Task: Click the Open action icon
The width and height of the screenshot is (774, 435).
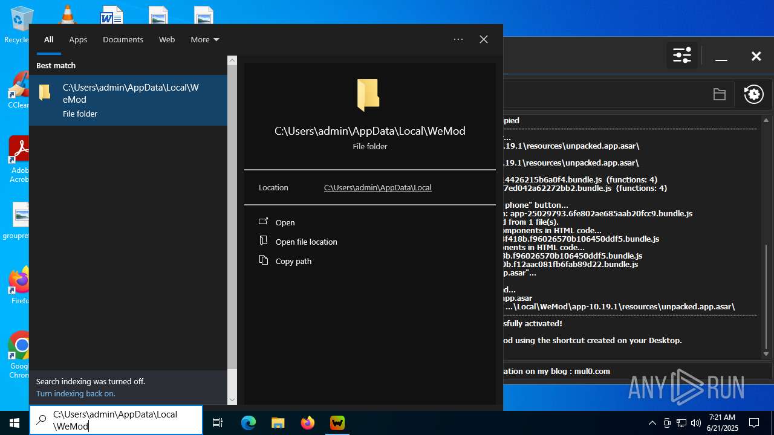Action: (263, 222)
